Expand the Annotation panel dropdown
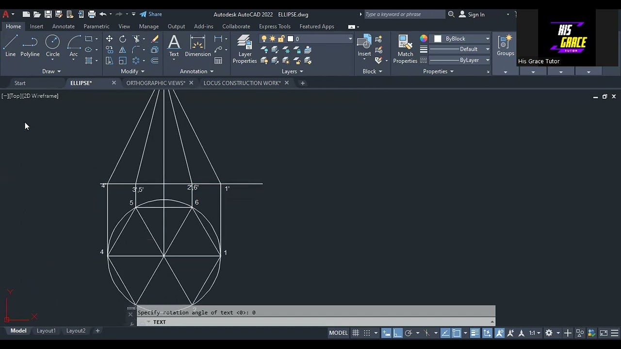 [x=196, y=71]
